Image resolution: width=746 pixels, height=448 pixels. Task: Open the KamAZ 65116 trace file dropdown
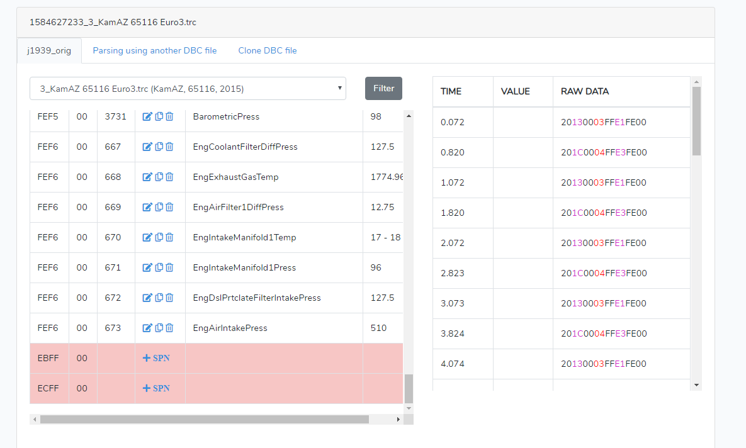click(x=188, y=89)
